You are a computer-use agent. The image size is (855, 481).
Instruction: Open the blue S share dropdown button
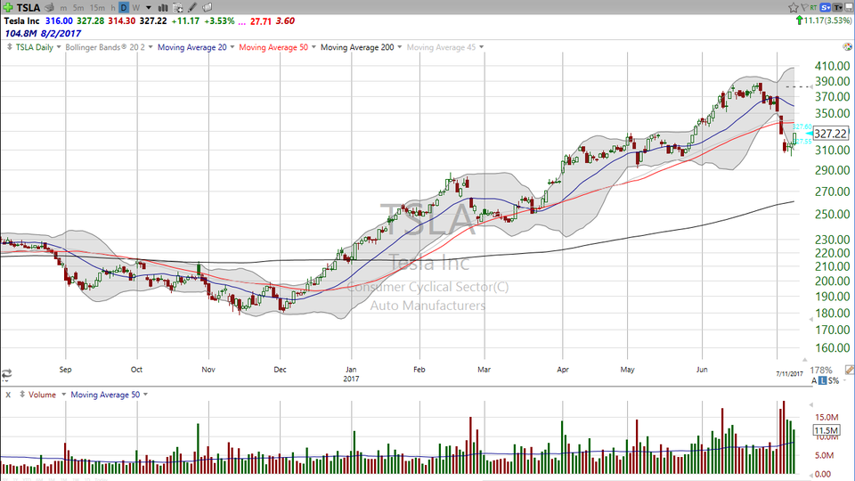(825, 8)
